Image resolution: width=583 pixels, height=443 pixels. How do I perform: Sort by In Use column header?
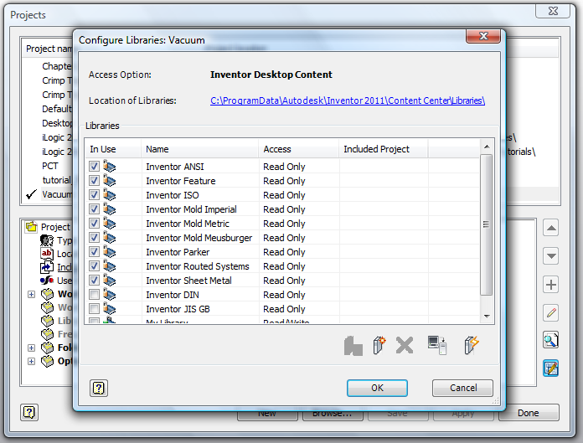click(113, 149)
